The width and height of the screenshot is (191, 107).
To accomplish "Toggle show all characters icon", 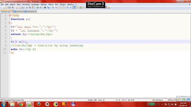I will click(x=71, y=7).
